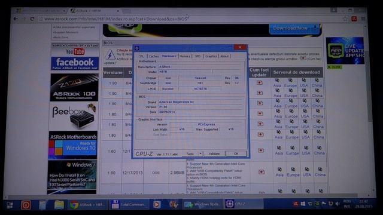Viewport: 383px width, 215px height.
Task: Click the Asia download icon in the 1.60 DOS row
Action: 279,170
